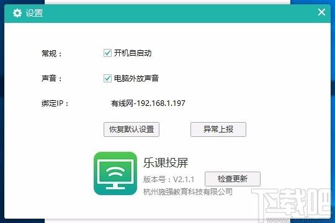Image resolution: width=335 pixels, height=223 pixels.
Task: Close the 设置 dialog with the X
Action: click(321, 12)
